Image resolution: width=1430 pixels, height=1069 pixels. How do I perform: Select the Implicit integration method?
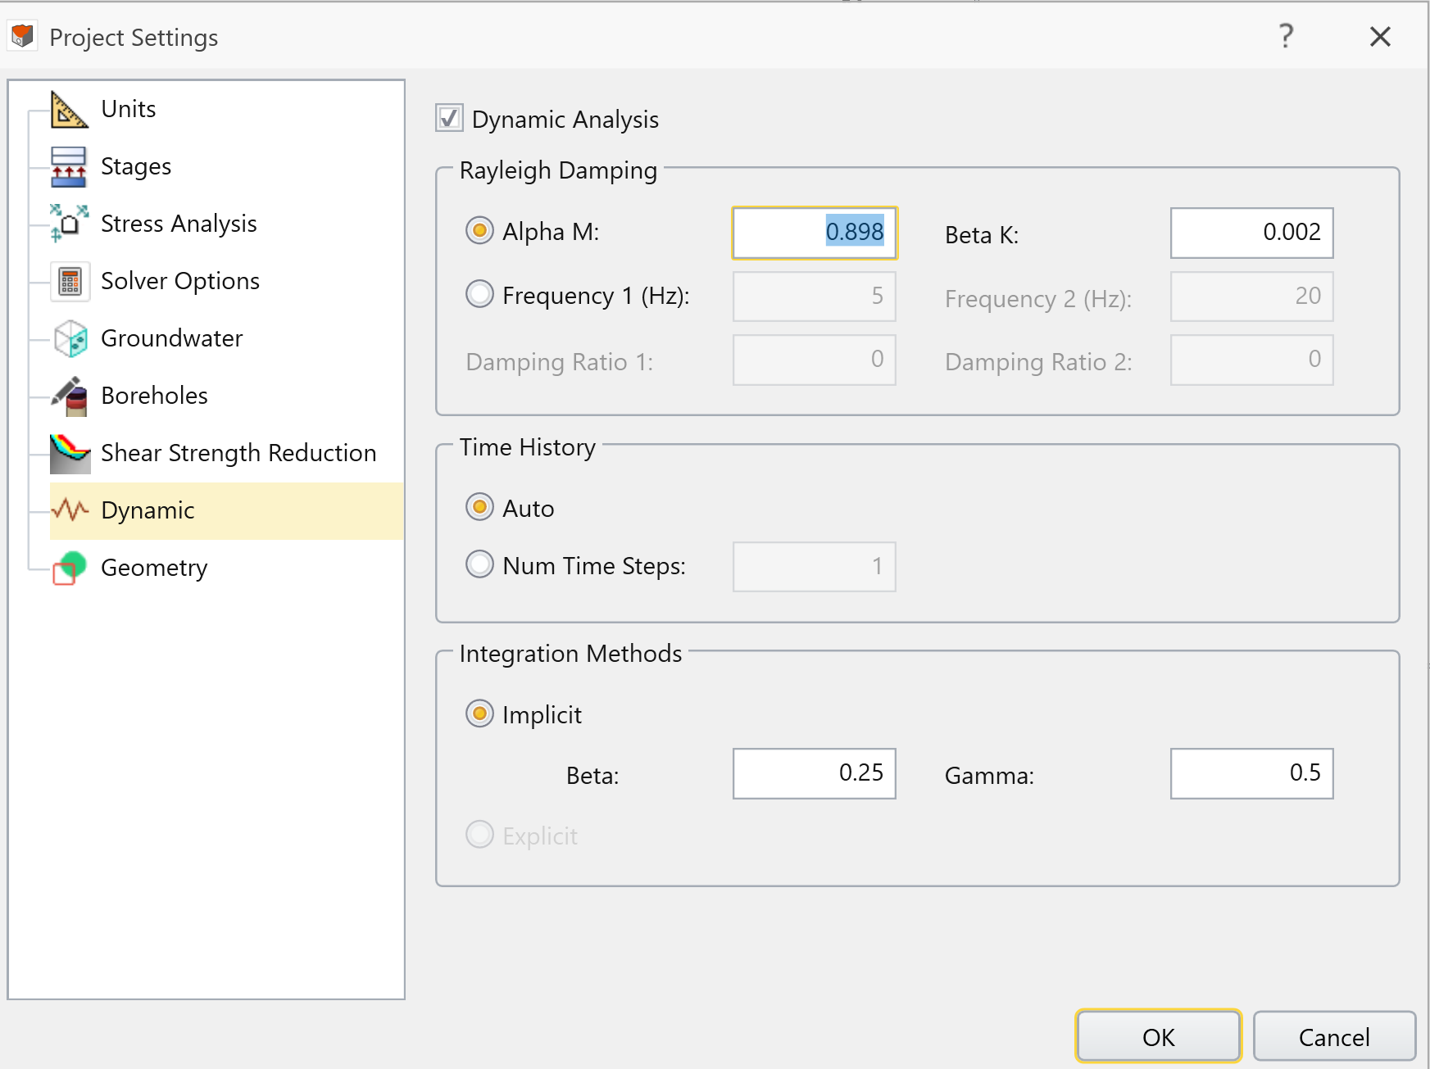(479, 713)
